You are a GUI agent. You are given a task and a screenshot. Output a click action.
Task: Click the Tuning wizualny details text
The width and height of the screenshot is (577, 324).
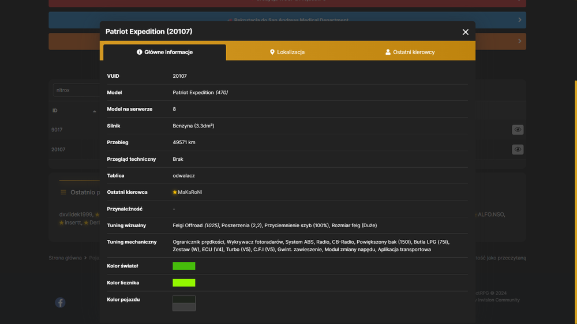click(275, 225)
